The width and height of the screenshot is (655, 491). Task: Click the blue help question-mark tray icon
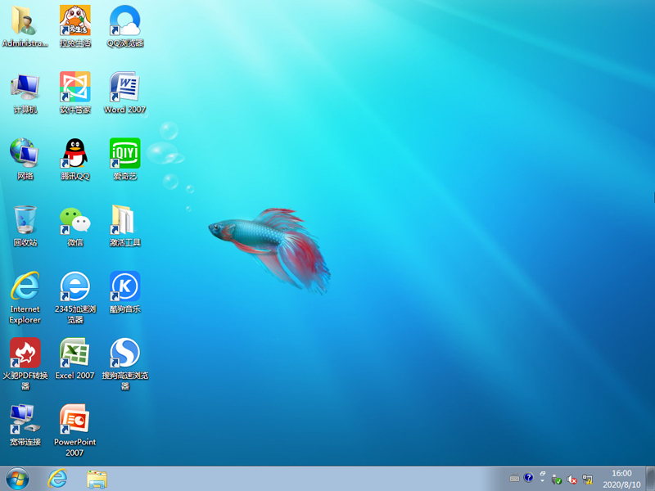[528, 477]
